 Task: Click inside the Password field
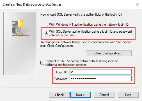click(100, 78)
